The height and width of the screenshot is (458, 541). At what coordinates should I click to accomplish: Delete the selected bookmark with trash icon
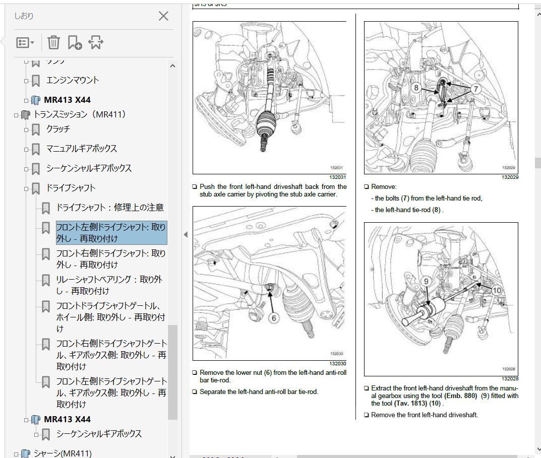point(53,42)
